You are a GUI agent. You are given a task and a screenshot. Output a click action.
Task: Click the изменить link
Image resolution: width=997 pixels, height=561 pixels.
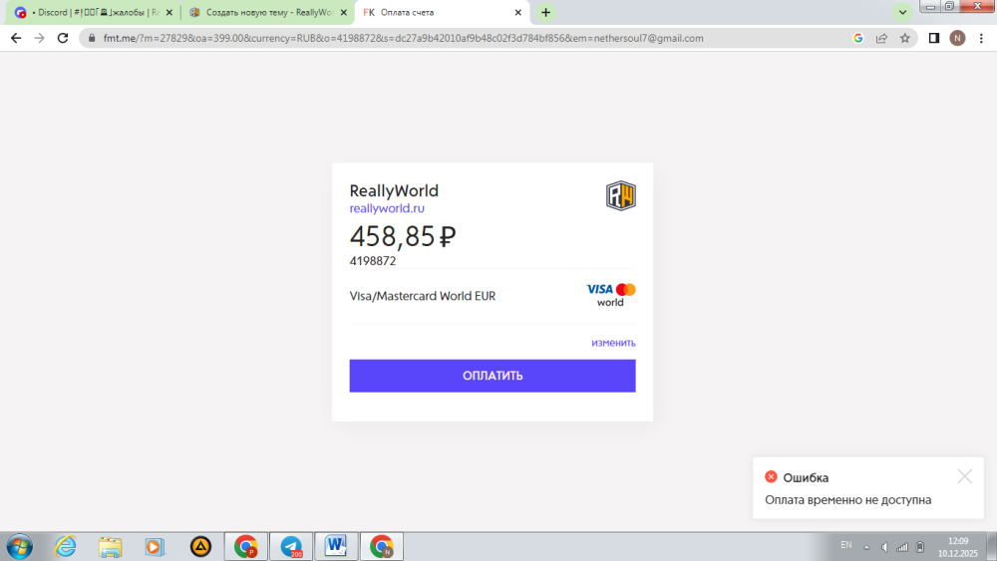click(613, 343)
